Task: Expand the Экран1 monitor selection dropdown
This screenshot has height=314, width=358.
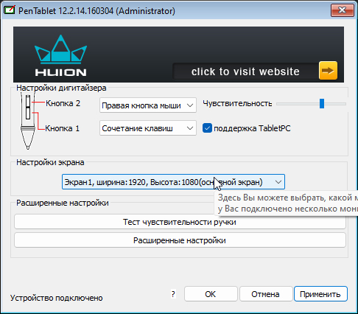Action: pos(173,182)
